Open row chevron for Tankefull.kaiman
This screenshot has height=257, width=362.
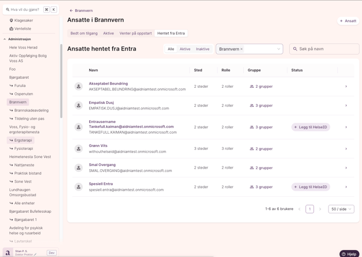pos(346,127)
